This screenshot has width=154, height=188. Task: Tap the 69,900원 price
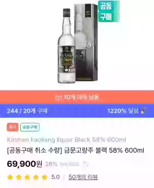click(24, 164)
